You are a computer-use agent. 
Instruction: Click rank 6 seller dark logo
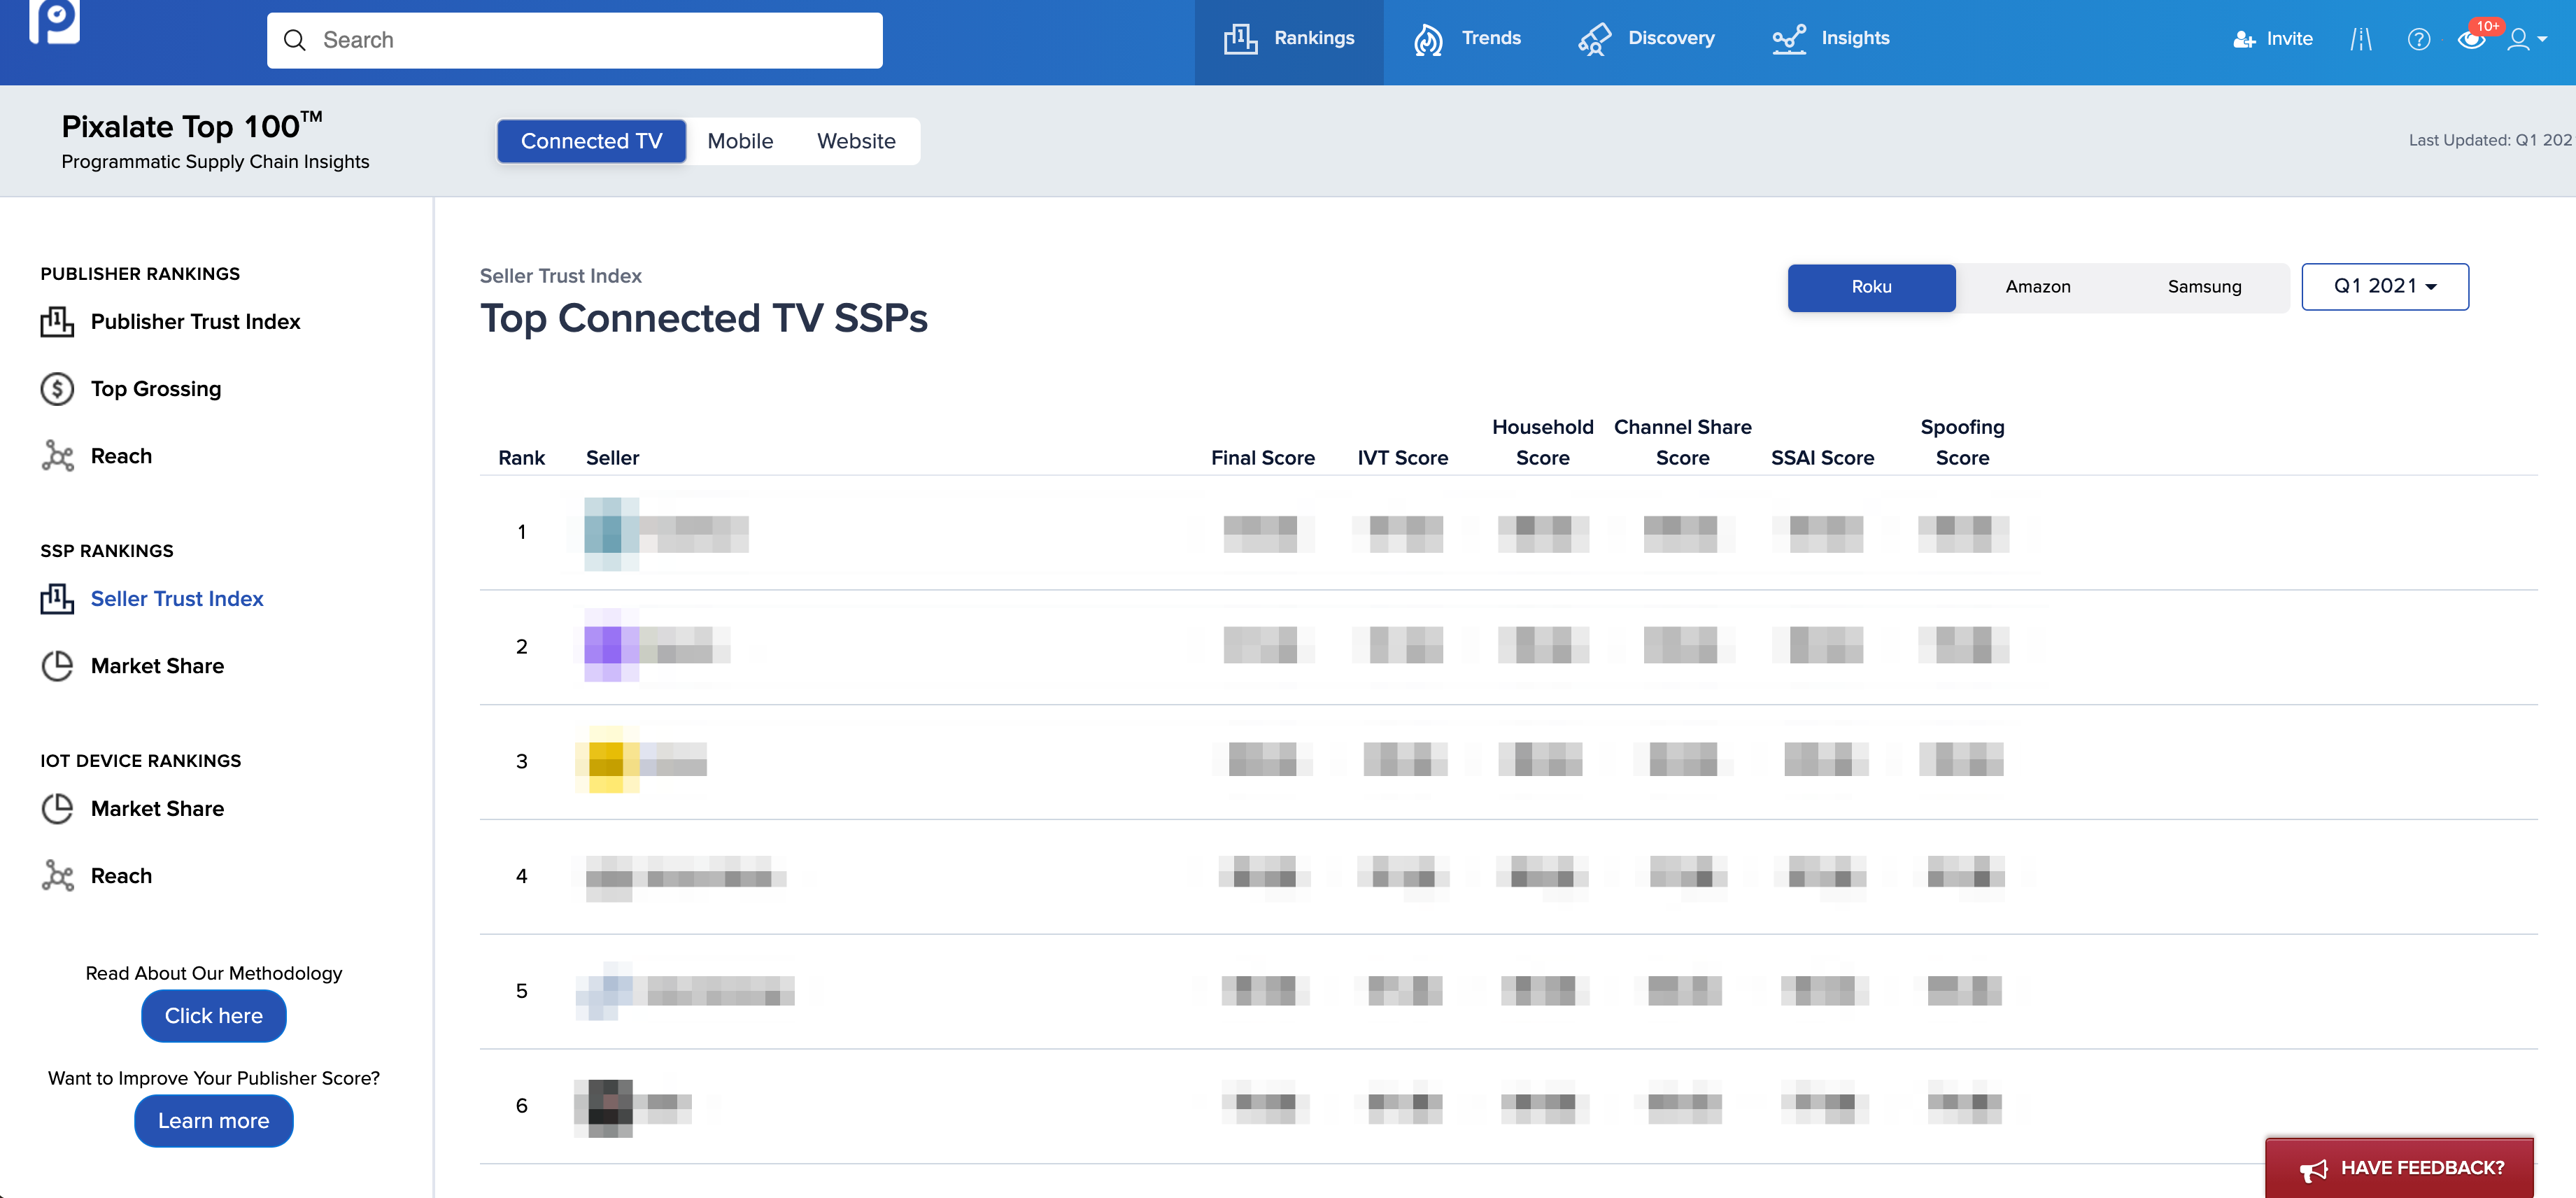(604, 1108)
